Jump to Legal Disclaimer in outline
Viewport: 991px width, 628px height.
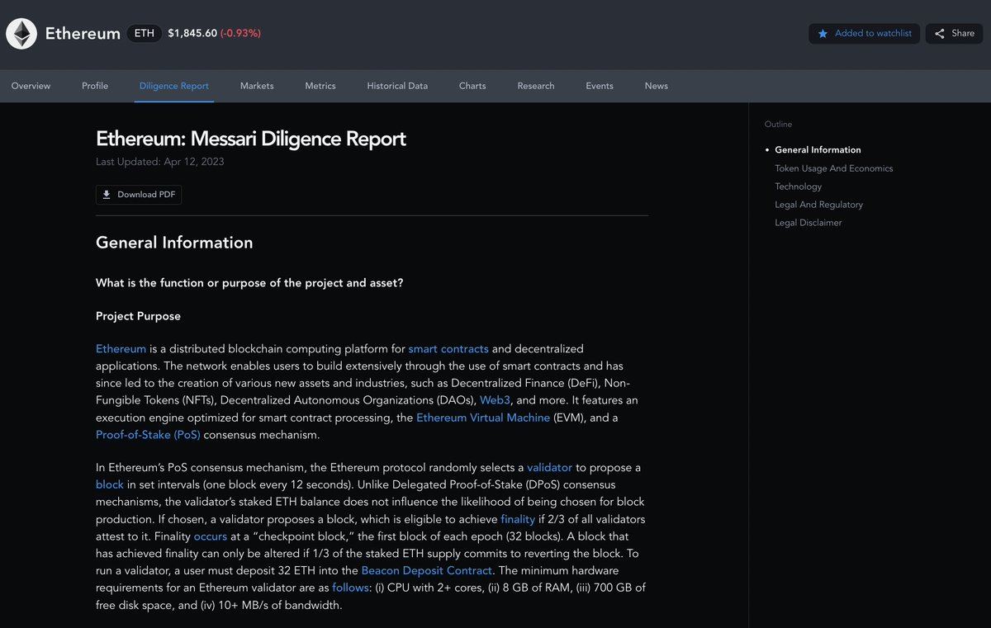808,223
